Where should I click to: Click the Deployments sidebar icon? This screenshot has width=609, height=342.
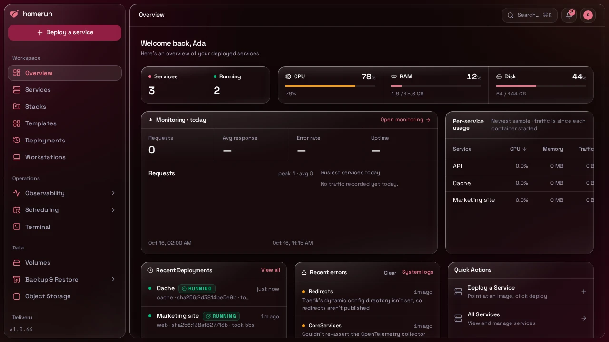tap(17, 140)
